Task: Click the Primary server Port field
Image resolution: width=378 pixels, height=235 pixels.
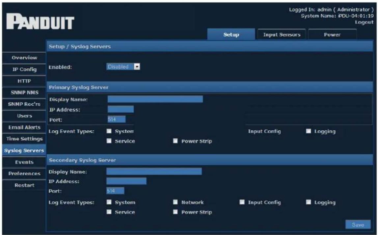Action: 117,119
